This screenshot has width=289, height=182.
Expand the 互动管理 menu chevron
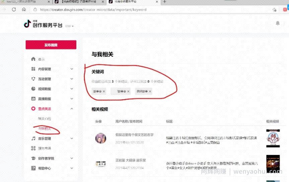pos(72,79)
